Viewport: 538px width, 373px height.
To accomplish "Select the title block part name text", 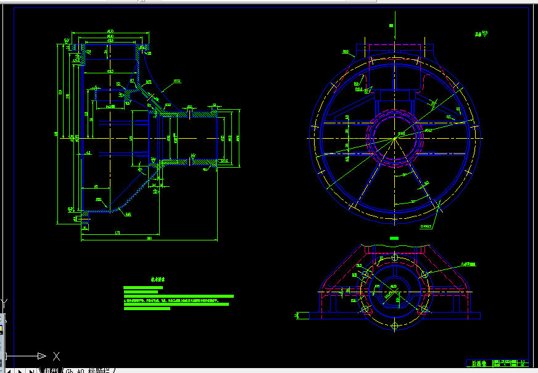I will pyautogui.click(x=479, y=363).
